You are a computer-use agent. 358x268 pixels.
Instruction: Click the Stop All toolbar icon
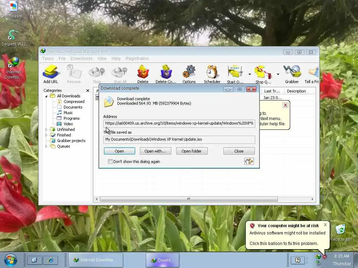pos(120,74)
